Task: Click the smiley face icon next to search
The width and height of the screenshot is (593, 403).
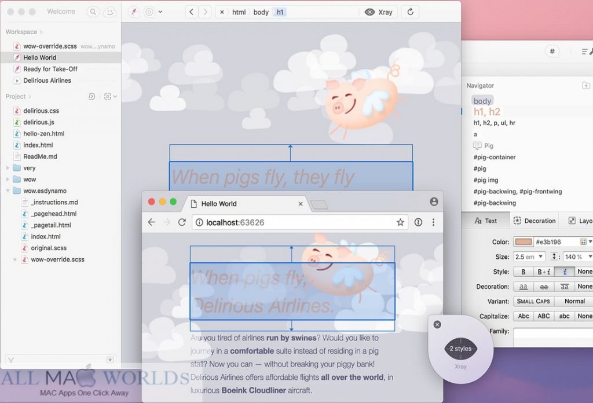Action: [x=109, y=12]
